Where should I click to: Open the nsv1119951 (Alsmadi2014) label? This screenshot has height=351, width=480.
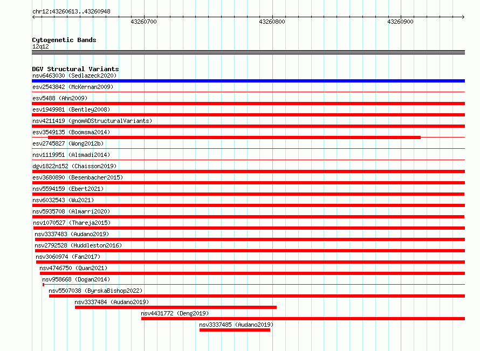coord(71,155)
